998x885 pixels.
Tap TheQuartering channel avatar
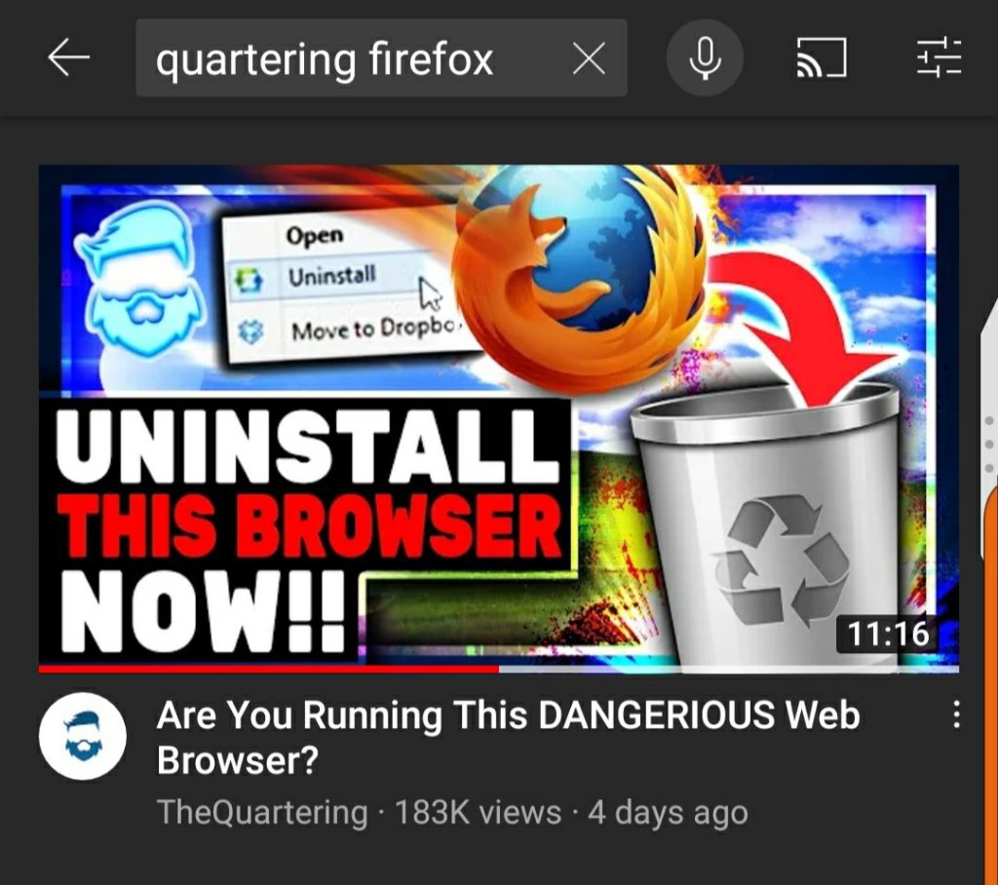tap(83, 736)
